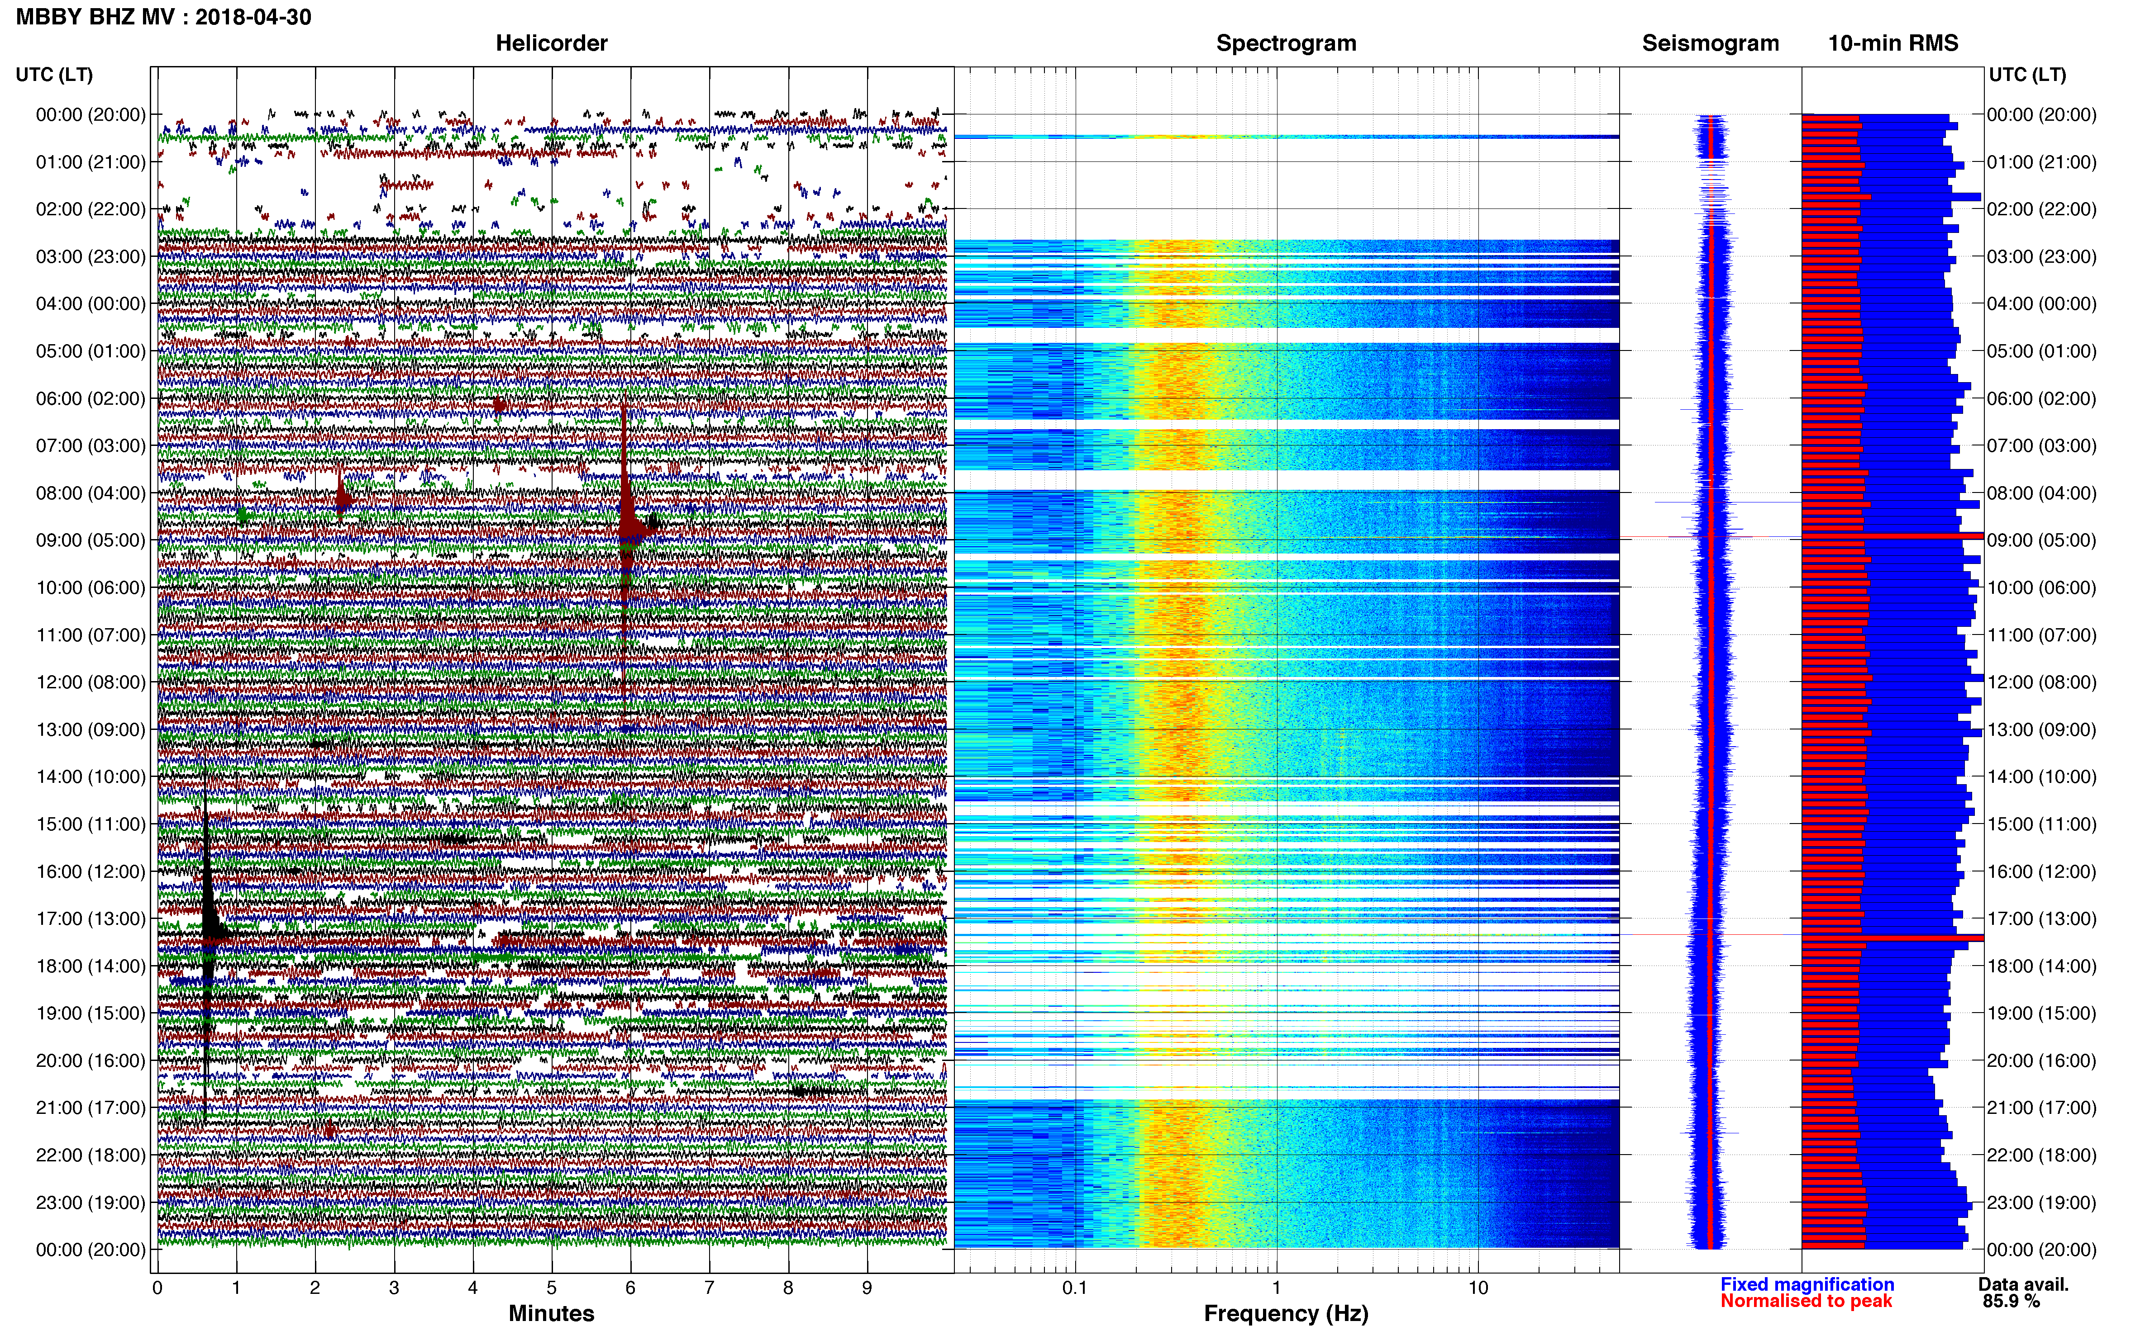
Task: Click the right '18:00 (14:00)' time label
Action: tap(2041, 966)
